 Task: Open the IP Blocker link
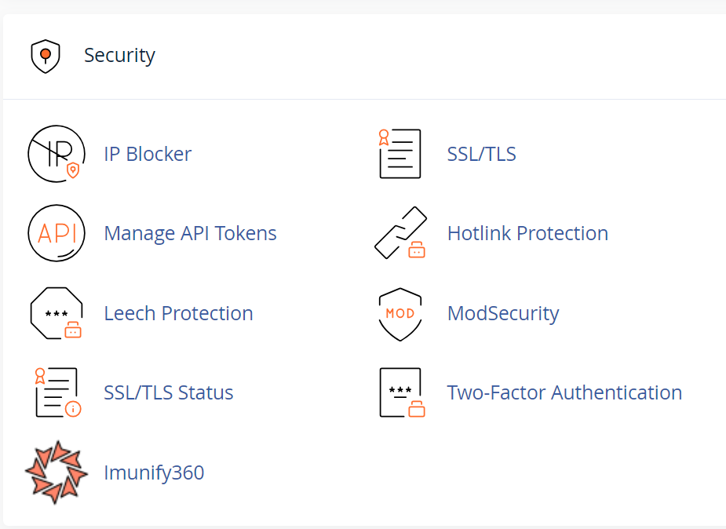point(148,154)
